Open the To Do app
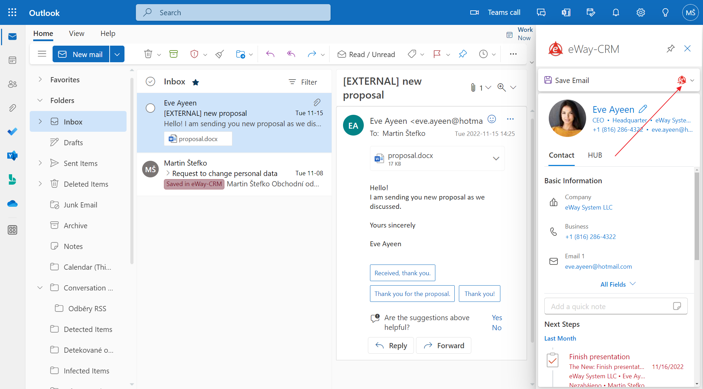 12,132
